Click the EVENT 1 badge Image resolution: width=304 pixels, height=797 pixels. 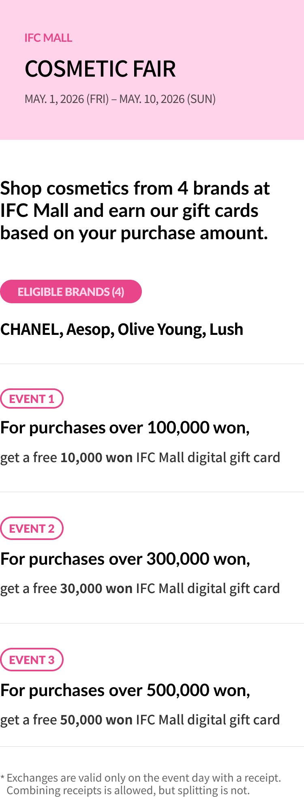[x=32, y=399]
